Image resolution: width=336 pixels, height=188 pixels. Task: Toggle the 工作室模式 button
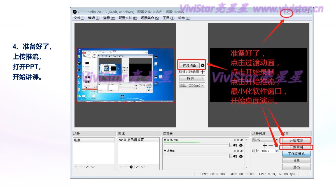point(296,154)
